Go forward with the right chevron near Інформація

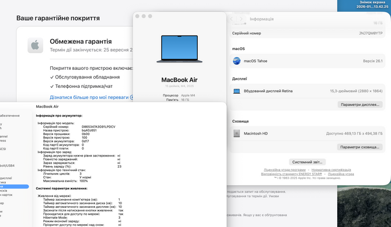(241, 19)
